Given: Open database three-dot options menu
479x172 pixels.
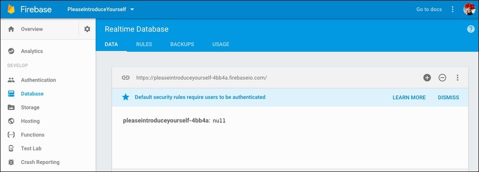Looking at the screenshot, I should coord(457,78).
